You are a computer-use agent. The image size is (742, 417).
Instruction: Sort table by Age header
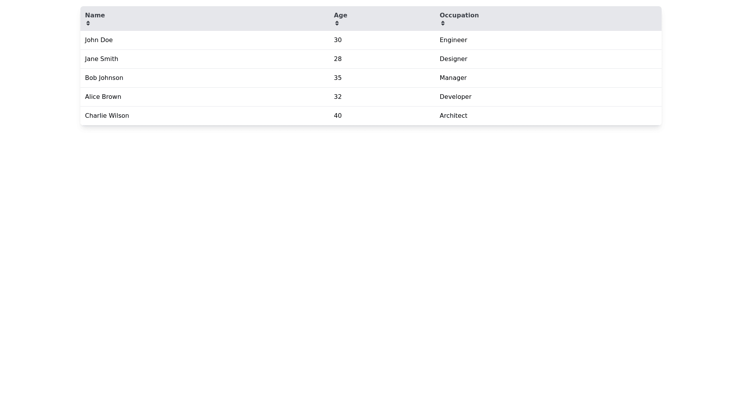pyautogui.click(x=340, y=15)
